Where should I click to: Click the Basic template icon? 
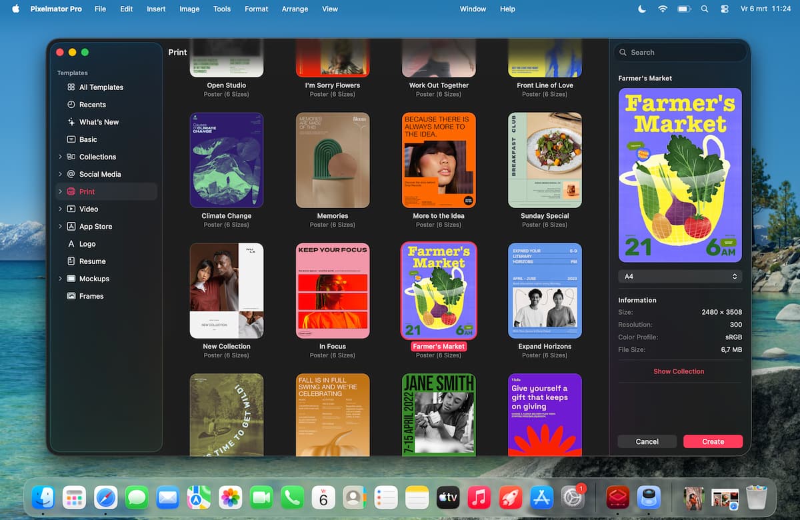point(71,139)
